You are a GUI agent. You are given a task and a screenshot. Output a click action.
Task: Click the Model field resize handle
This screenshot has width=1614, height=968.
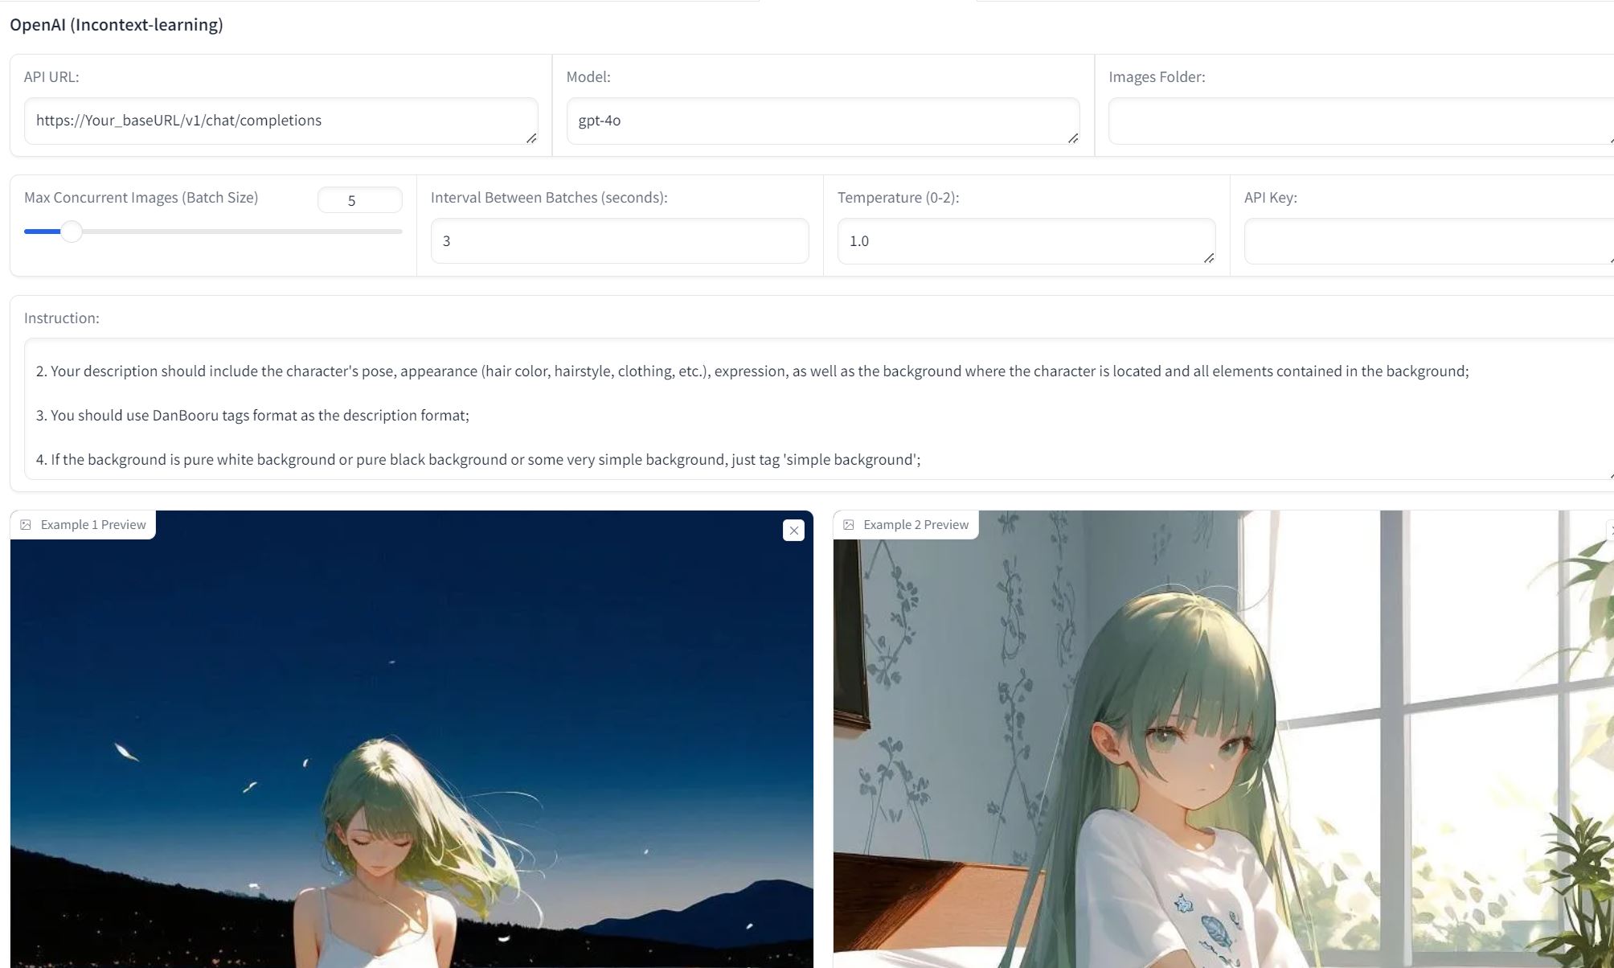[1073, 138]
